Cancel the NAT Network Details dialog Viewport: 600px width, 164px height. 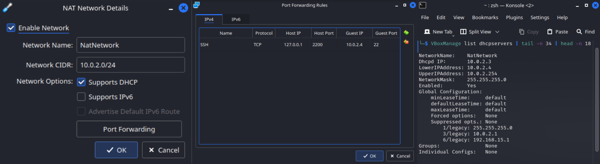click(163, 150)
